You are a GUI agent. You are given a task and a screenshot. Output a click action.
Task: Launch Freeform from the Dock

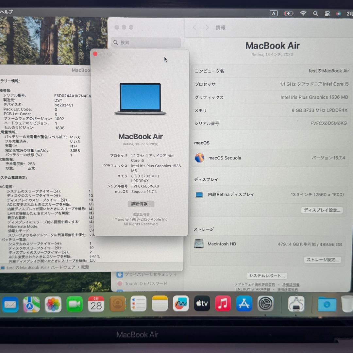[x=180, y=303]
